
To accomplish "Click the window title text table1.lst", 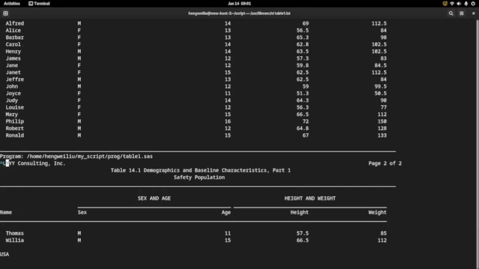I will [239, 13].
